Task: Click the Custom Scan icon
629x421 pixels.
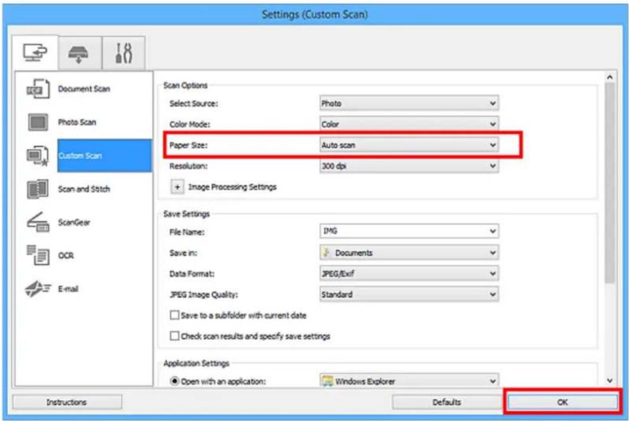Action: (x=38, y=156)
